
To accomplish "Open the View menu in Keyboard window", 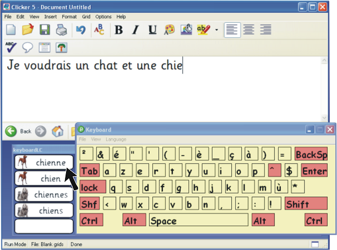I will (96, 140).
